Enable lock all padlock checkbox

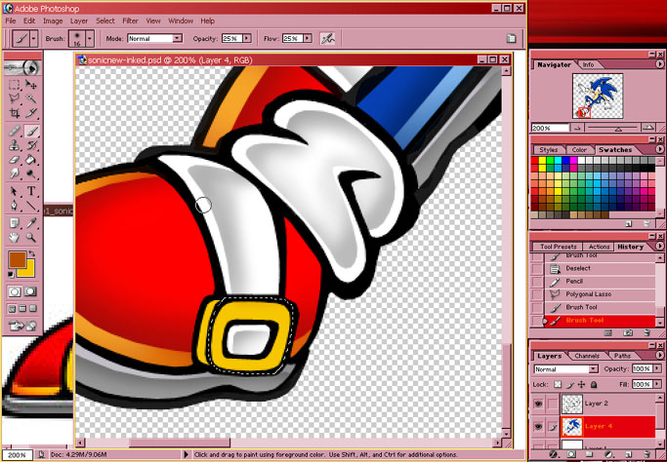594,384
